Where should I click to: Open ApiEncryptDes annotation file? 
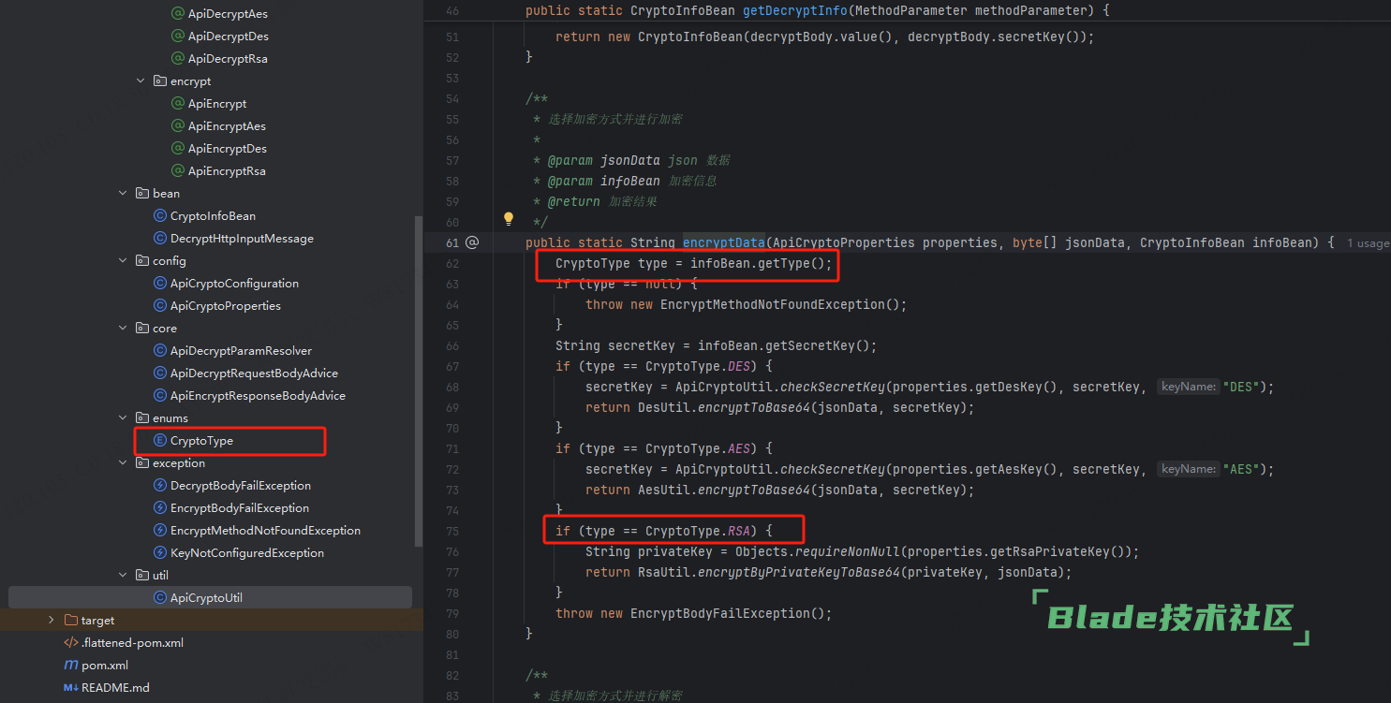coord(227,149)
